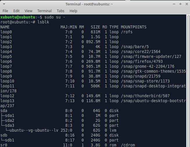Click the 8:17 device number
The width and height of the screenshot is (190, 147).
coord(70,140)
